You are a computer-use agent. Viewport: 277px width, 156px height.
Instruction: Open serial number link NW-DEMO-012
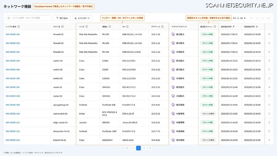[x=13, y=131]
